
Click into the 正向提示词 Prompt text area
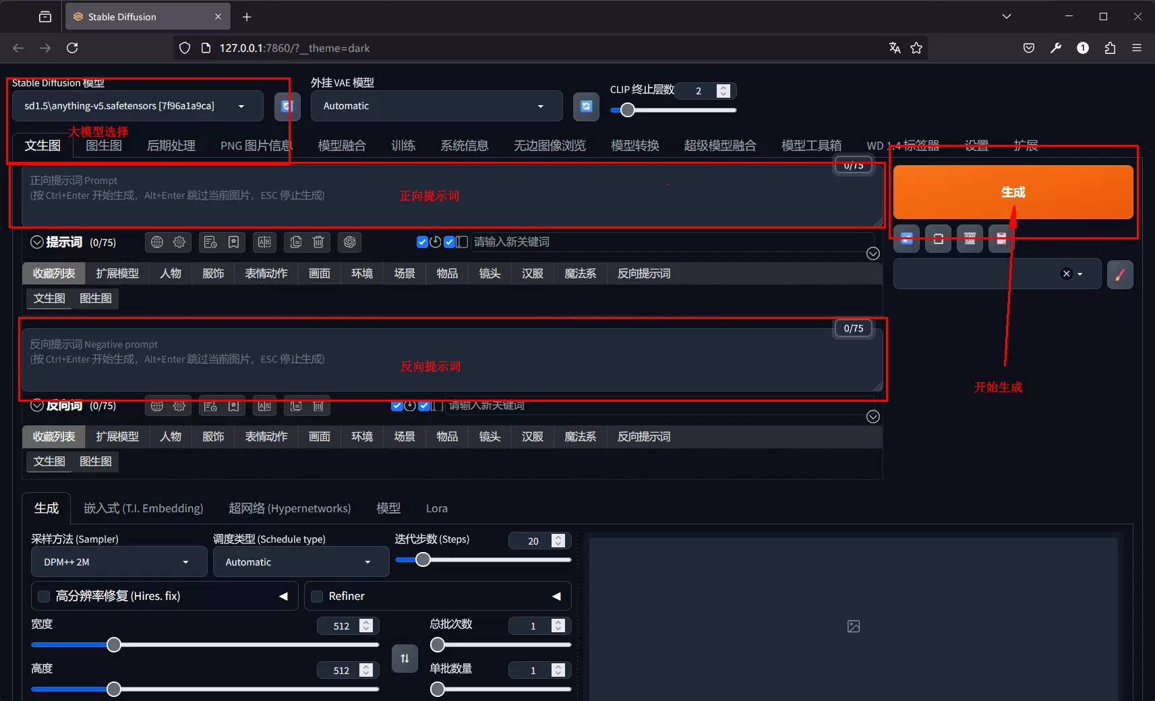[x=452, y=196]
